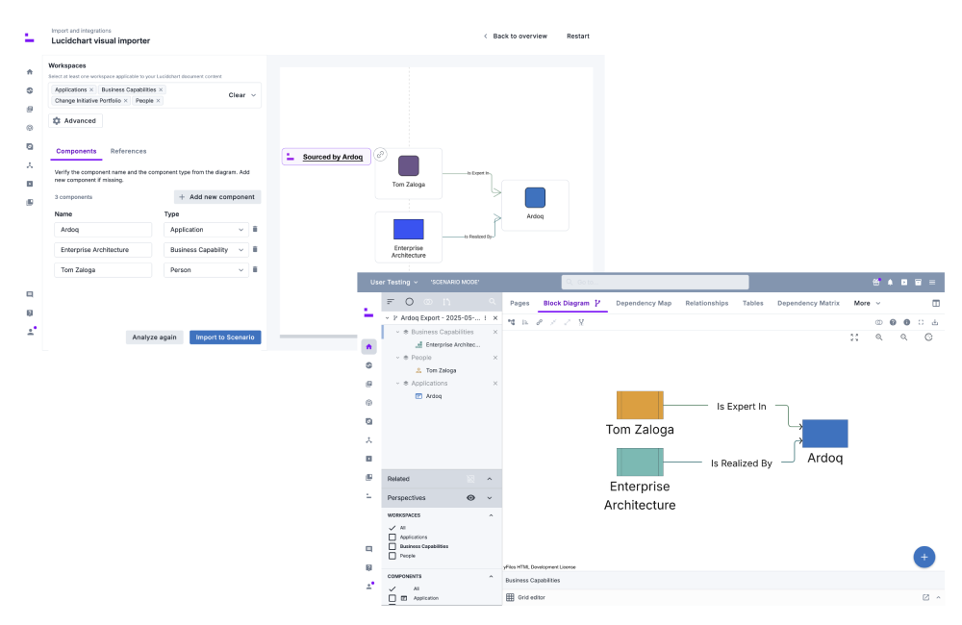Remove the Change Initiative Portfolio workspace tag
The image size is (962, 625).
[x=125, y=101]
